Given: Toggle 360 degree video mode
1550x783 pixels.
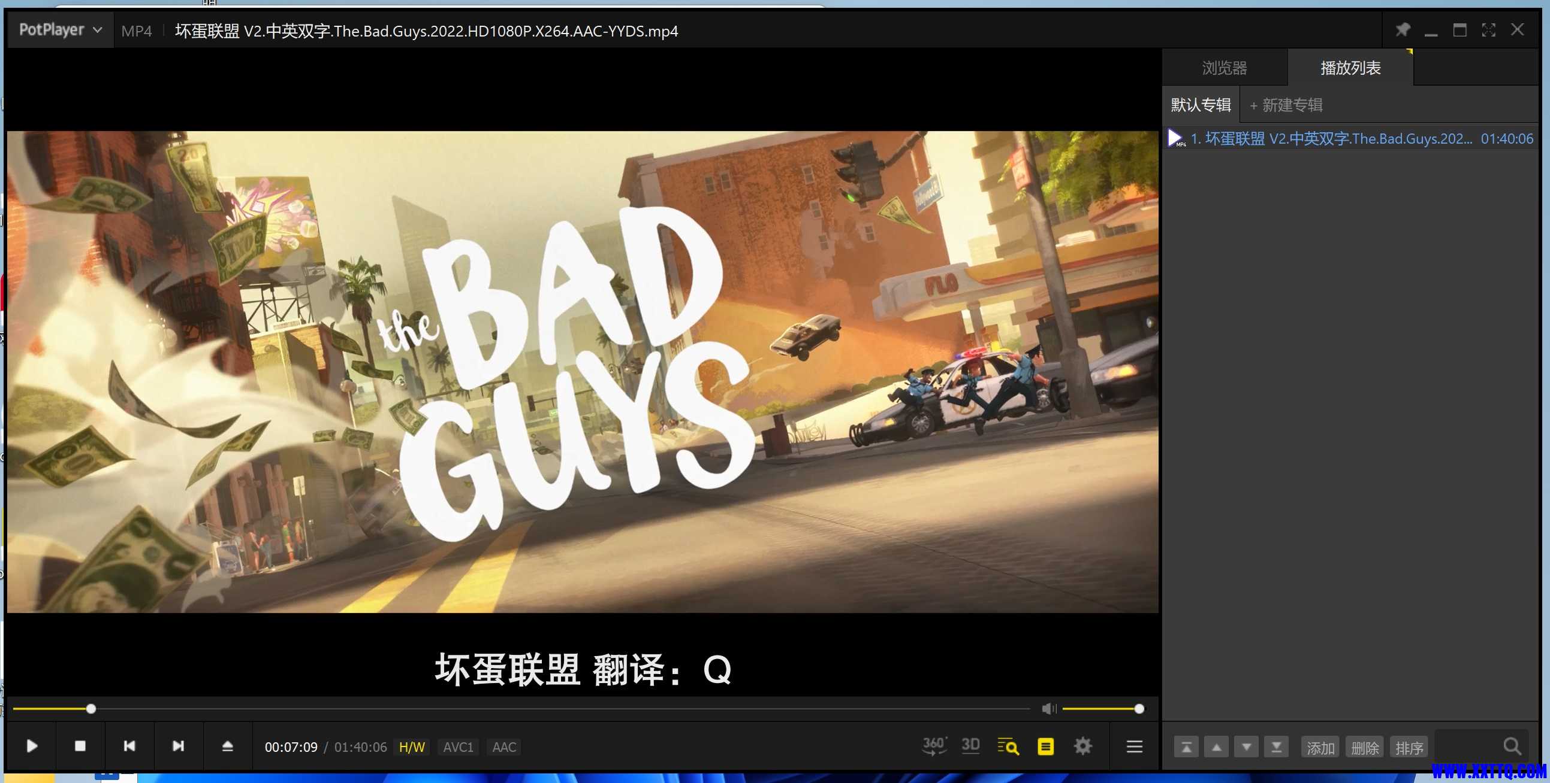Looking at the screenshot, I should 934,746.
